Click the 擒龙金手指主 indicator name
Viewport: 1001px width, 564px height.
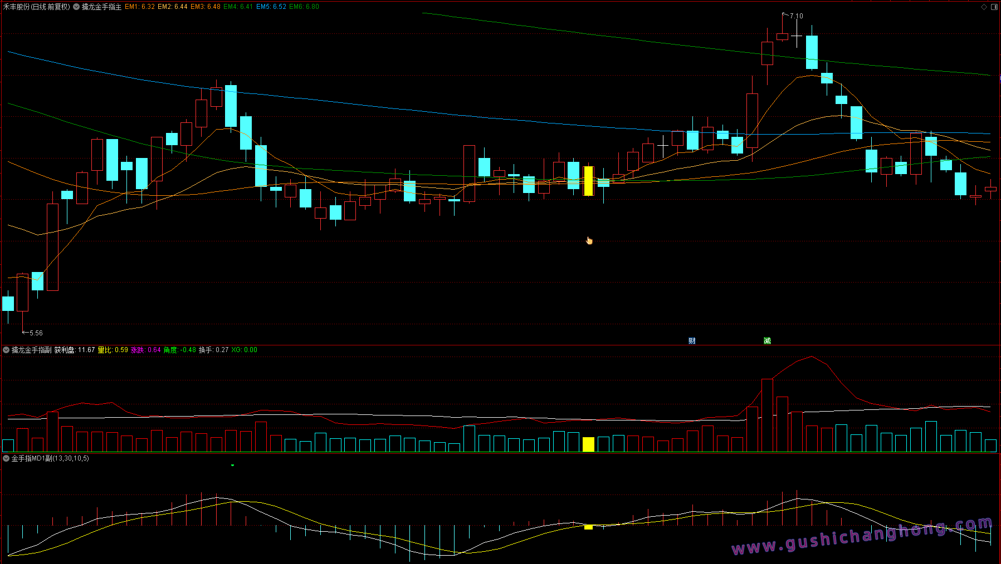[x=101, y=7]
